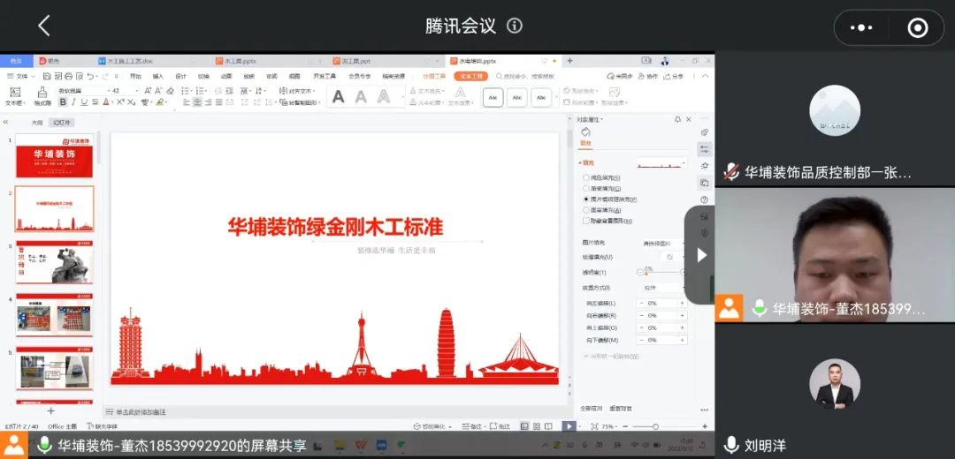Click 重置背景 reset background button
This screenshot has height=459, width=955.
pos(621,409)
